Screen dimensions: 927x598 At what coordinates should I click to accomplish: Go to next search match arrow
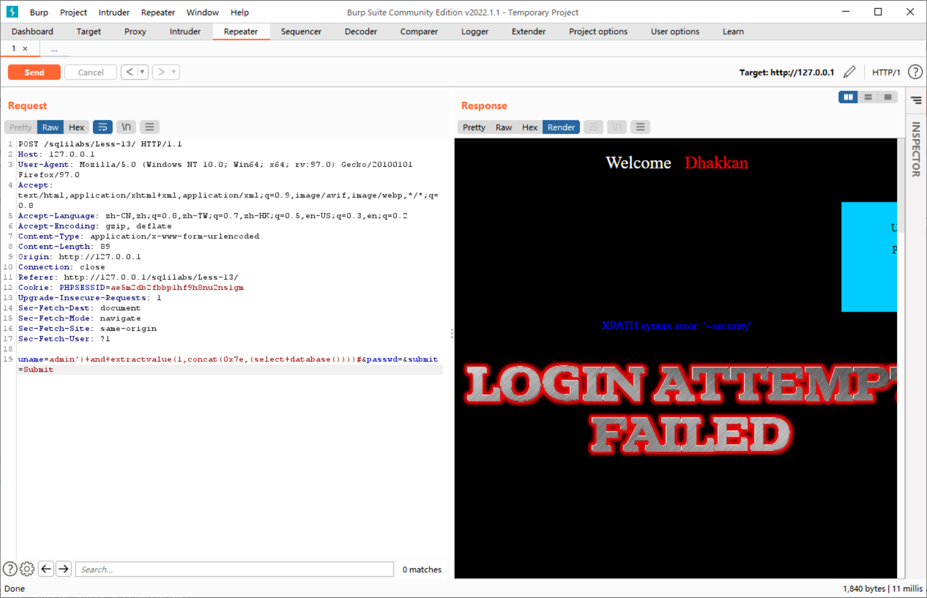64,569
